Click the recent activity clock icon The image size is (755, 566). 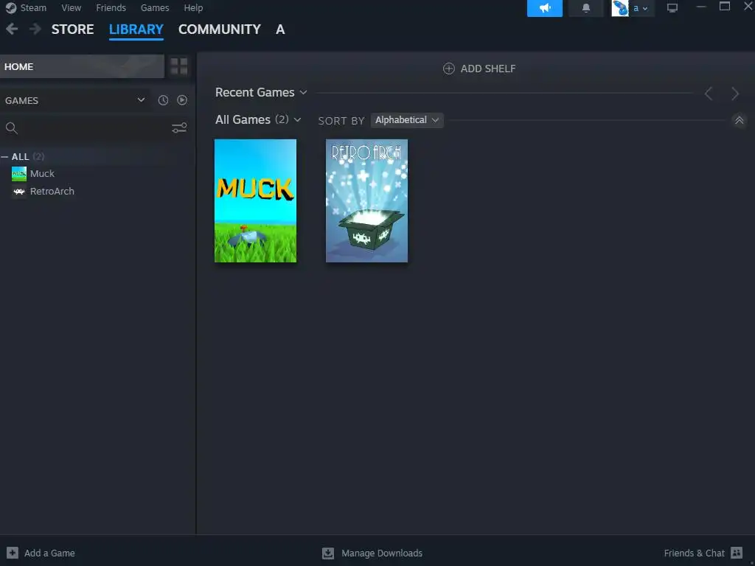point(163,100)
